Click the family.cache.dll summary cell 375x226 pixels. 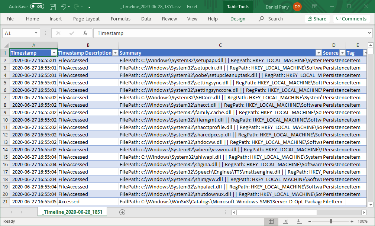click(x=220, y=112)
